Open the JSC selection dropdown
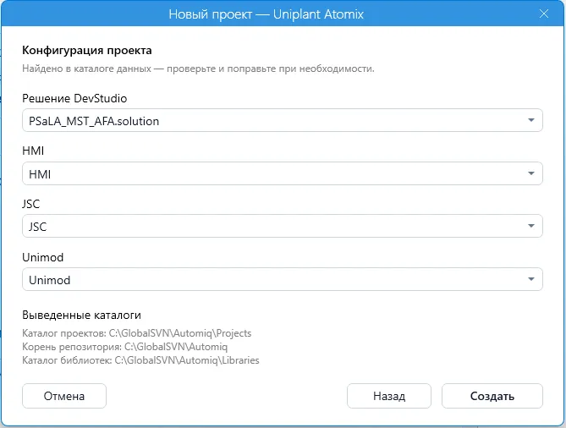 click(x=283, y=226)
